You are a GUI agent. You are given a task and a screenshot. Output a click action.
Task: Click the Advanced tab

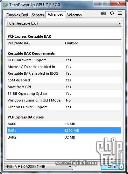coord(55,14)
